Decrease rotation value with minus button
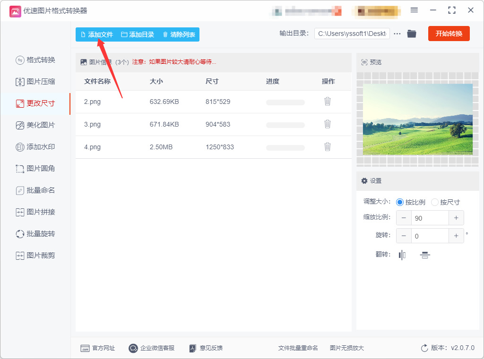The width and height of the screenshot is (484, 359). [x=404, y=236]
